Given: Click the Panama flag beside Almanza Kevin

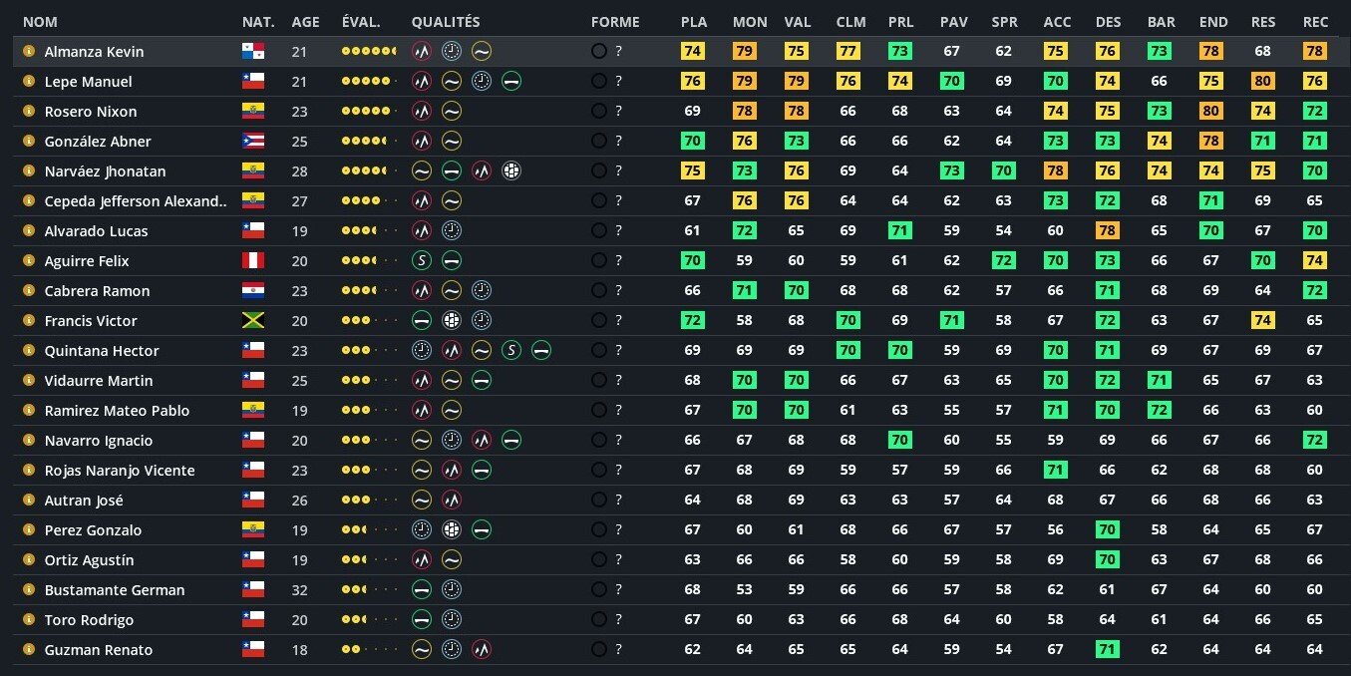Looking at the screenshot, I should [252, 52].
